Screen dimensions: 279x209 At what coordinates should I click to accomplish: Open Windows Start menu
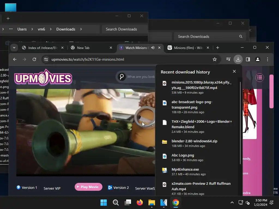(104, 202)
